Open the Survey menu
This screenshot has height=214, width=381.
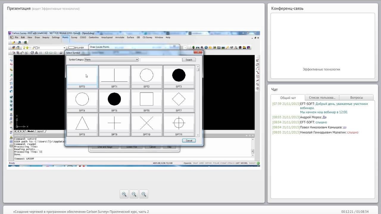[x=74, y=37]
